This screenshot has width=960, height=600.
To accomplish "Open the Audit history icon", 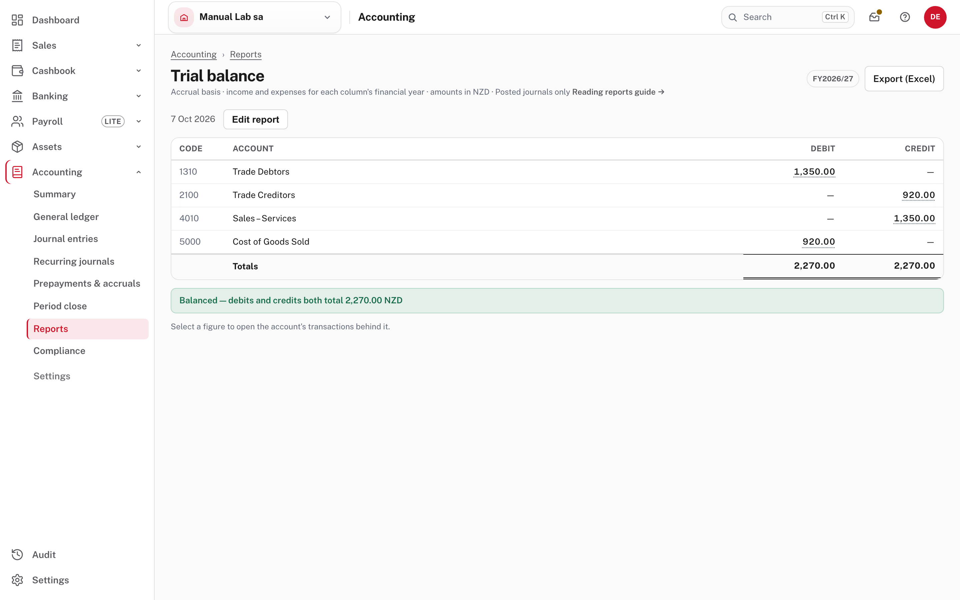I will point(17,555).
